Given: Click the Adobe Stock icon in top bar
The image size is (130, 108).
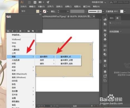Looking at the screenshot, I should coord(35,2).
